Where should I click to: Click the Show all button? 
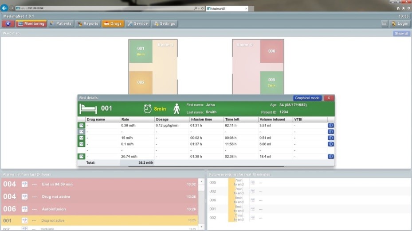point(401,33)
